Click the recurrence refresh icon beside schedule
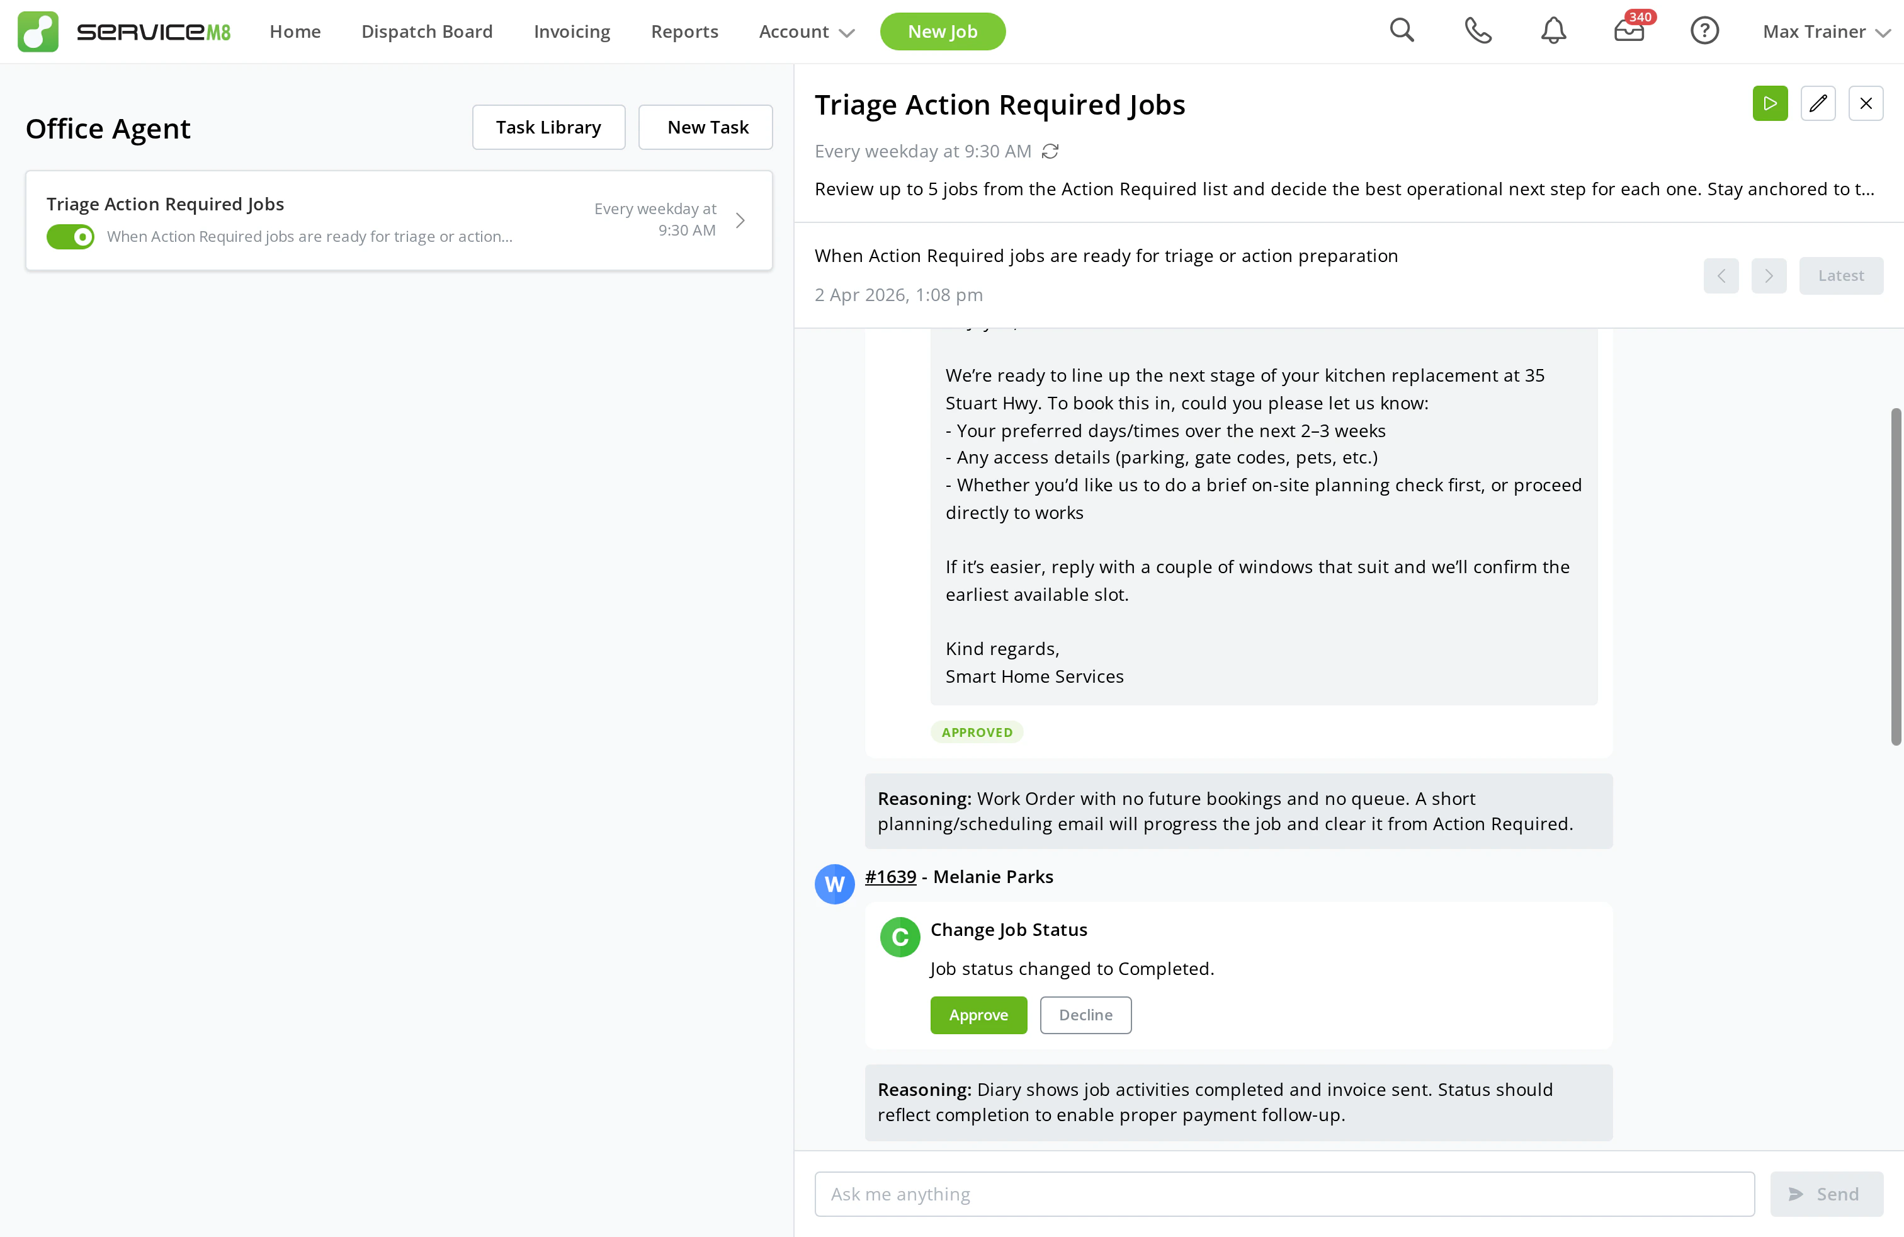This screenshot has width=1904, height=1237. (x=1050, y=151)
